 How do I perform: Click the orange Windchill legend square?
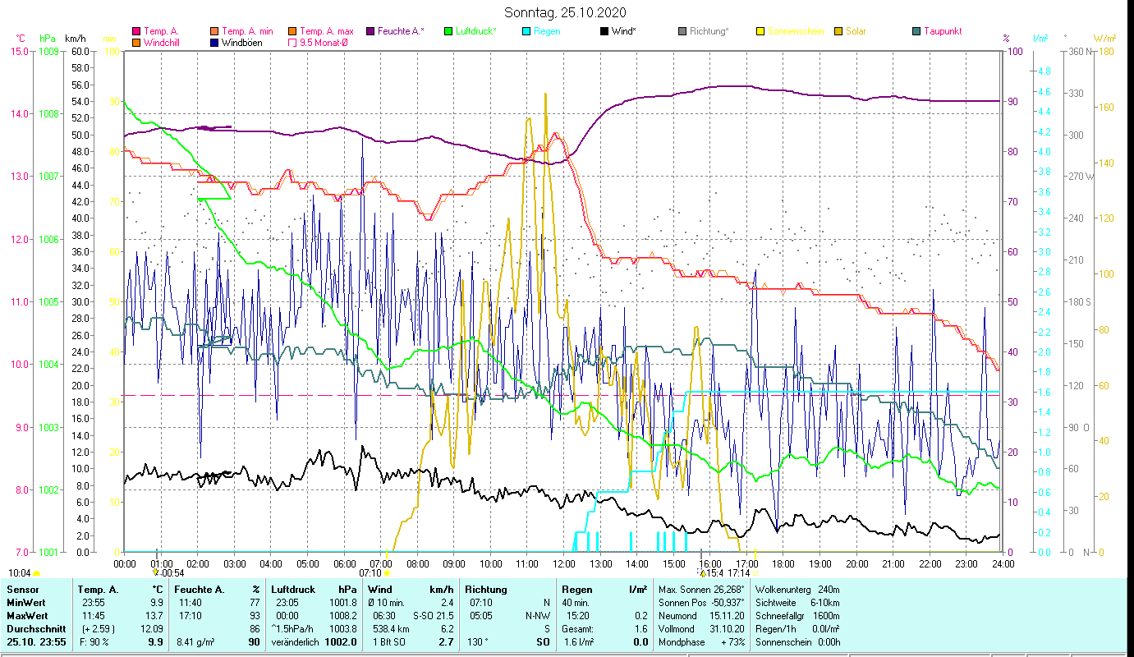tap(136, 43)
